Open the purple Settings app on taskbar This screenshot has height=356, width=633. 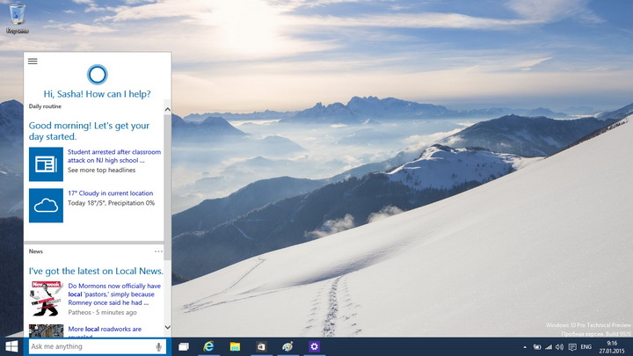tap(313, 347)
